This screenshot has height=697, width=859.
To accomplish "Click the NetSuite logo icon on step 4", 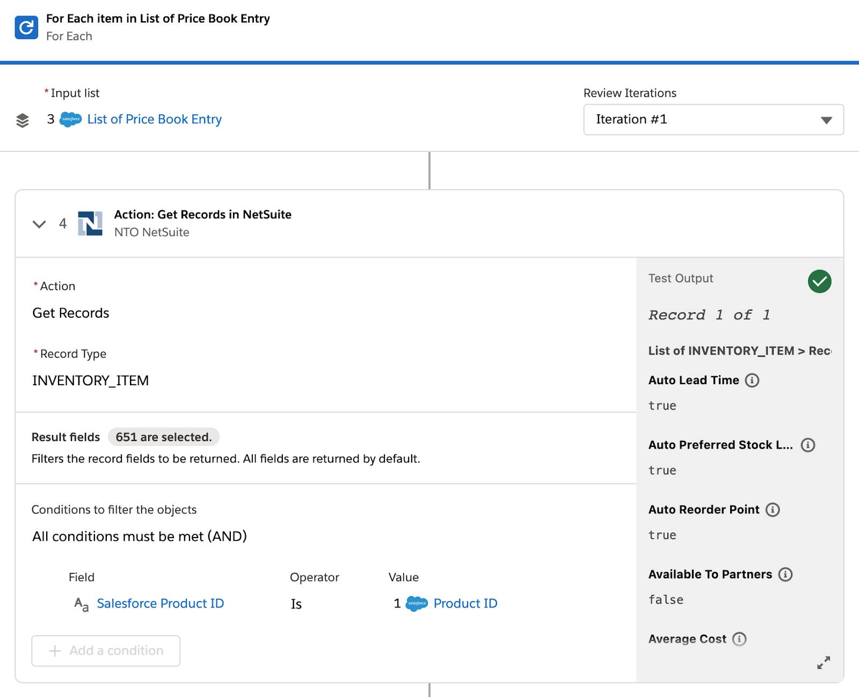I will tap(90, 223).
